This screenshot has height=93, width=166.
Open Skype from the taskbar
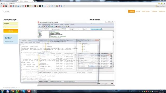[x=24, y=91]
